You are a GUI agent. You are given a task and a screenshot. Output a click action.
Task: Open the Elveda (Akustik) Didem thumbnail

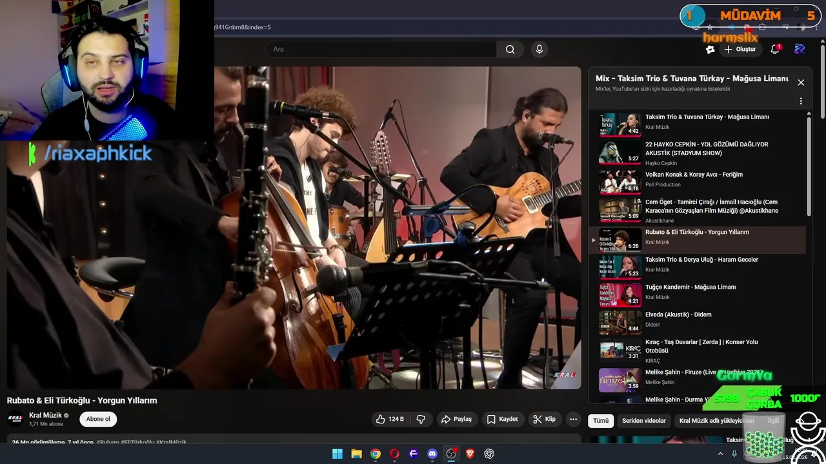tap(620, 322)
